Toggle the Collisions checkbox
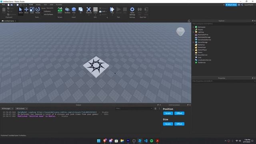This screenshot has width=256, height=144. (43, 12)
